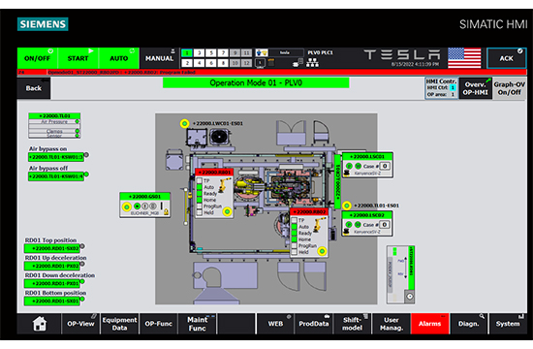Click the lock icon in GS01 panel
533x349 pixels.
click(167, 212)
